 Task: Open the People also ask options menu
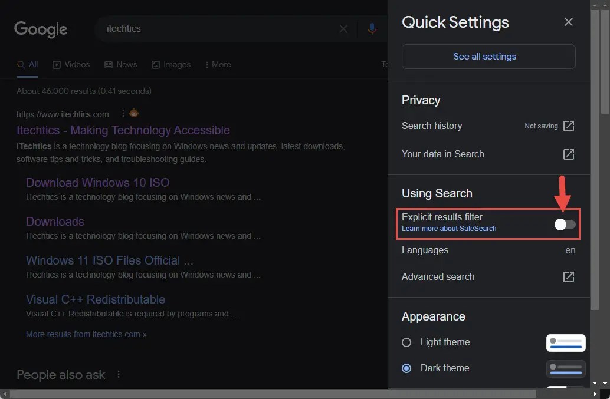[x=118, y=374]
